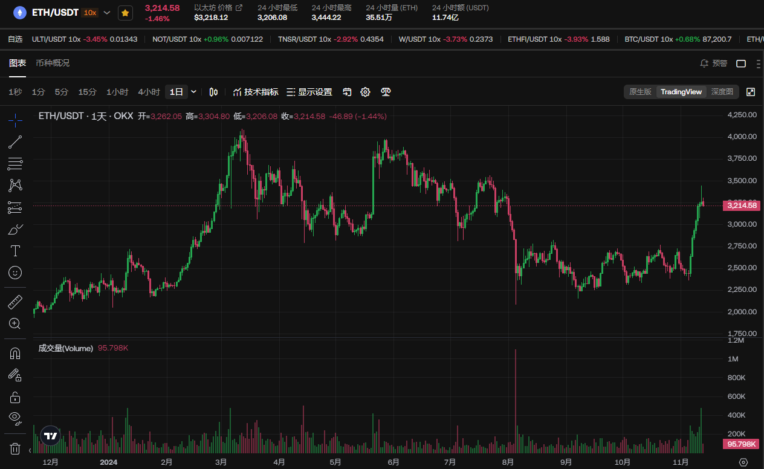Select the 深度图 chart mode
This screenshot has height=469, width=764.
pyautogui.click(x=722, y=92)
